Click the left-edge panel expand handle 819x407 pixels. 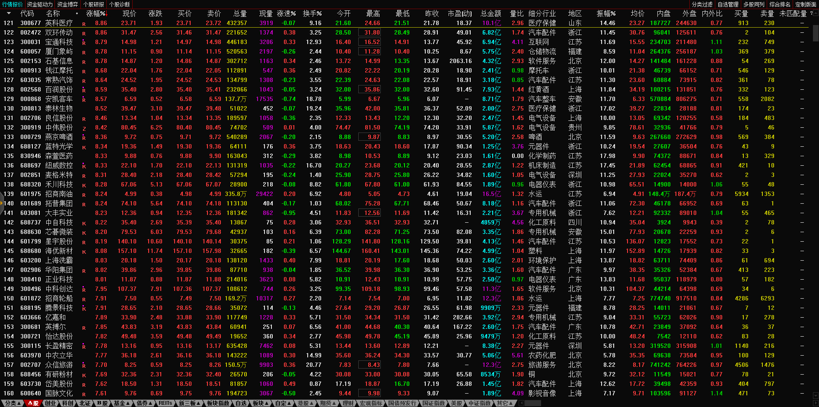pyautogui.click(x=2, y=203)
